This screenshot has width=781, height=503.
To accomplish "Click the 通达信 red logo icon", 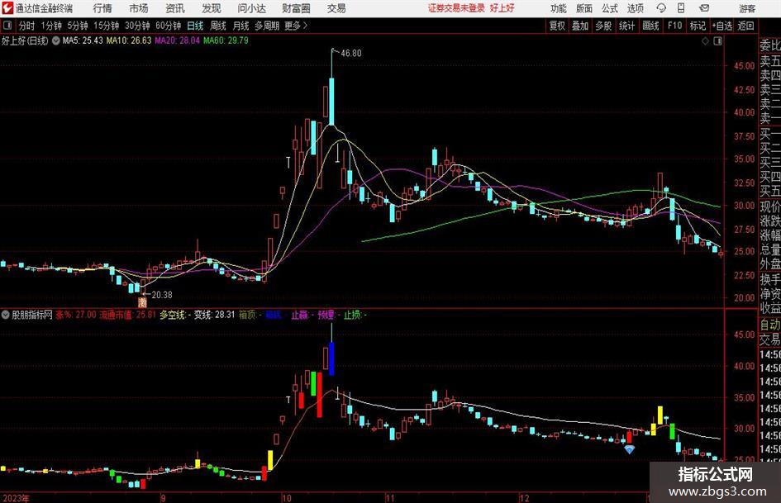I will click(7, 8).
